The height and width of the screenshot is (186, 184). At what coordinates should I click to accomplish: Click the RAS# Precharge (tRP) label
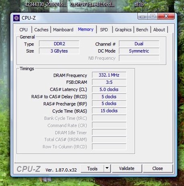point(65,104)
